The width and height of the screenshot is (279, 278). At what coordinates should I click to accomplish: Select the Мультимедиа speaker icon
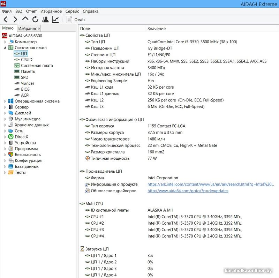coord(11,119)
